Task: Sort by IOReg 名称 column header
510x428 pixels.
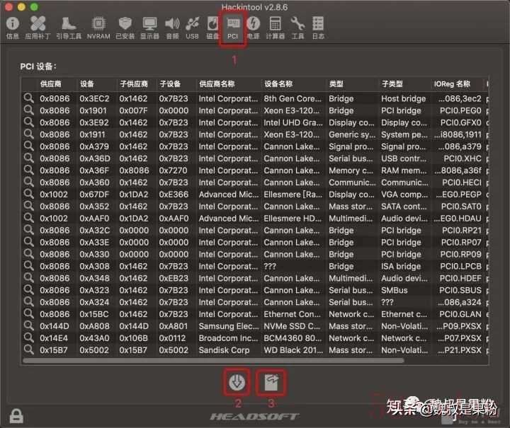Action: click(452, 84)
